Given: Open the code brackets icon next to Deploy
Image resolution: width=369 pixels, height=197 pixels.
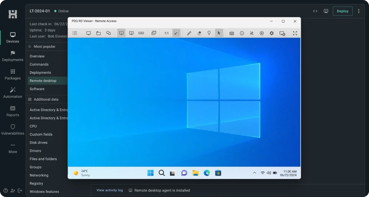Looking at the screenshot, I should 315,11.
